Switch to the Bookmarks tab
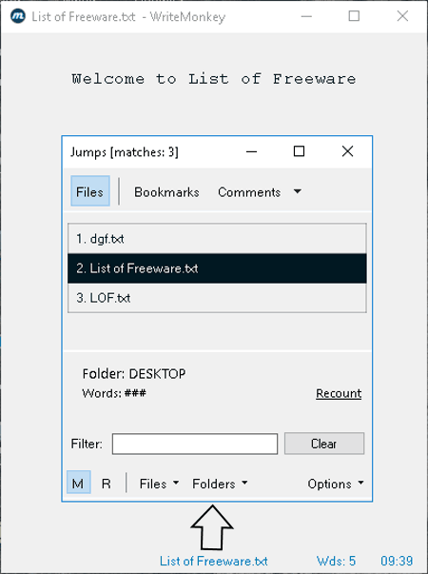This screenshot has height=574, width=428. pos(166,192)
